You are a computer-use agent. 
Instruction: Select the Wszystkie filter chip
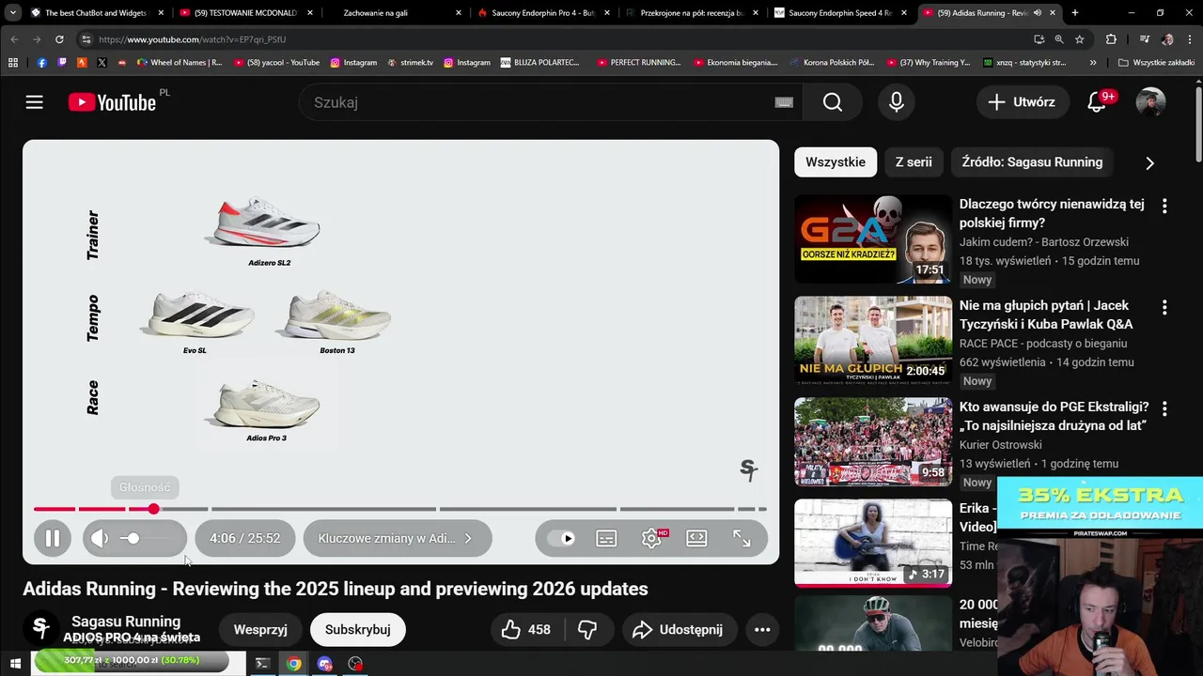pos(836,162)
